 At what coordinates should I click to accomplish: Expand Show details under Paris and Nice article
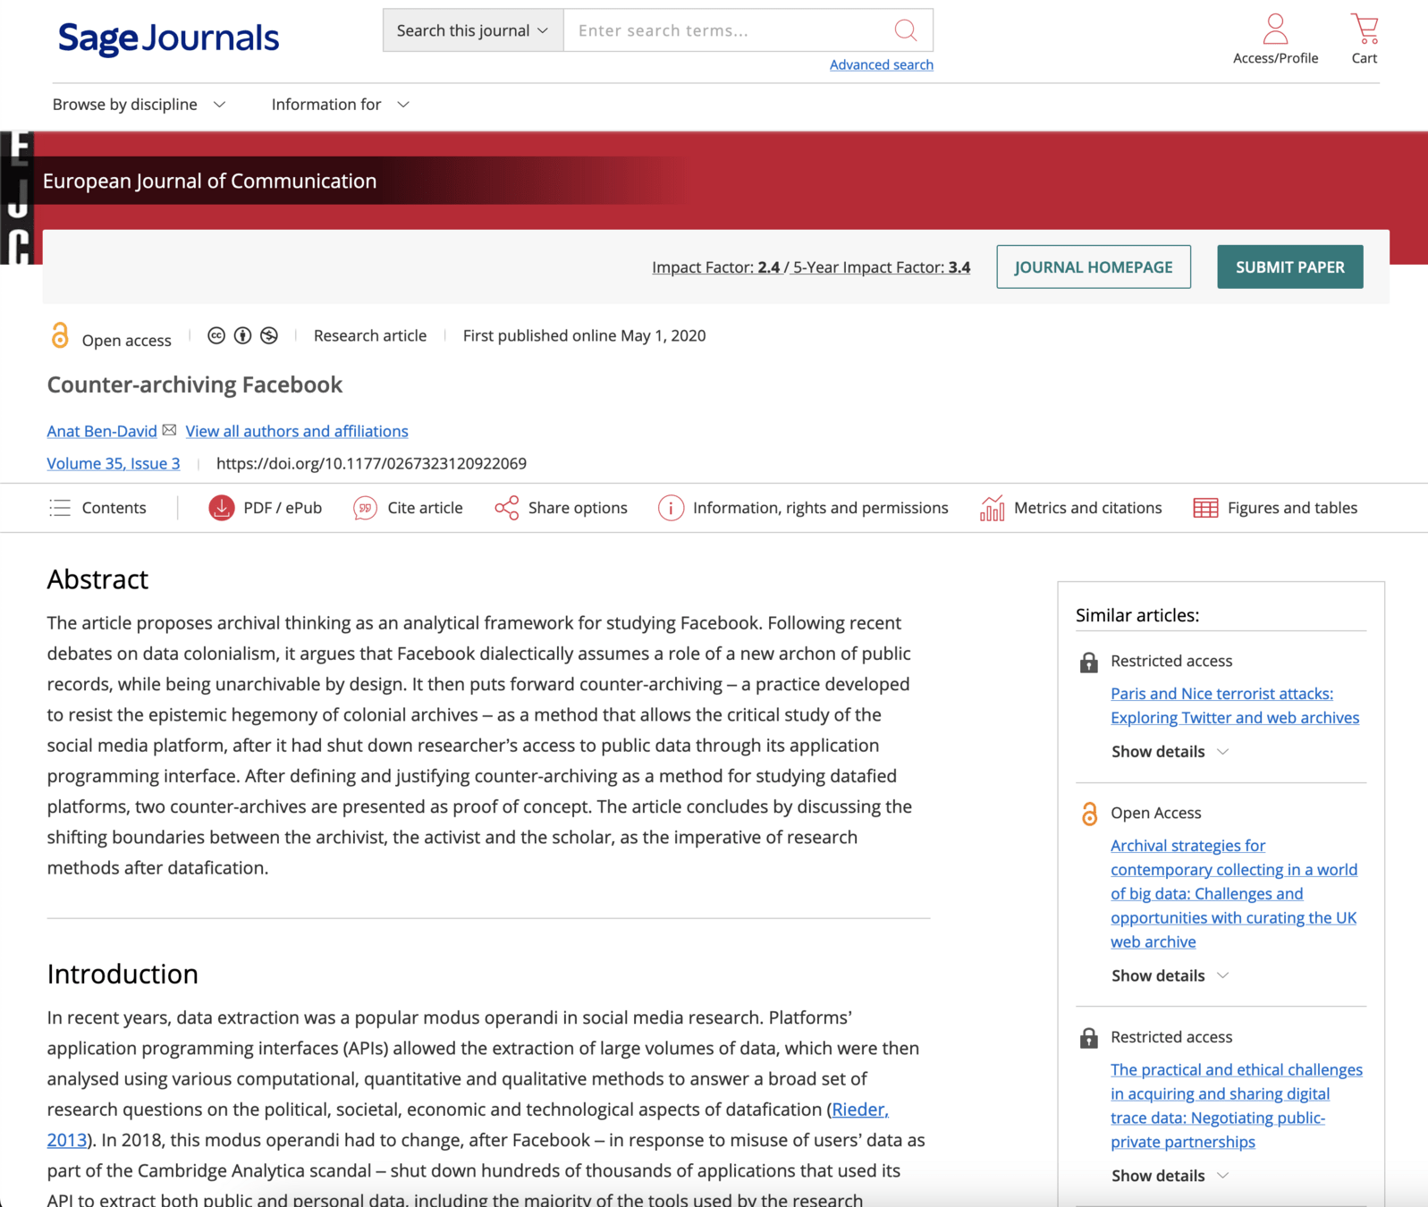point(1170,751)
